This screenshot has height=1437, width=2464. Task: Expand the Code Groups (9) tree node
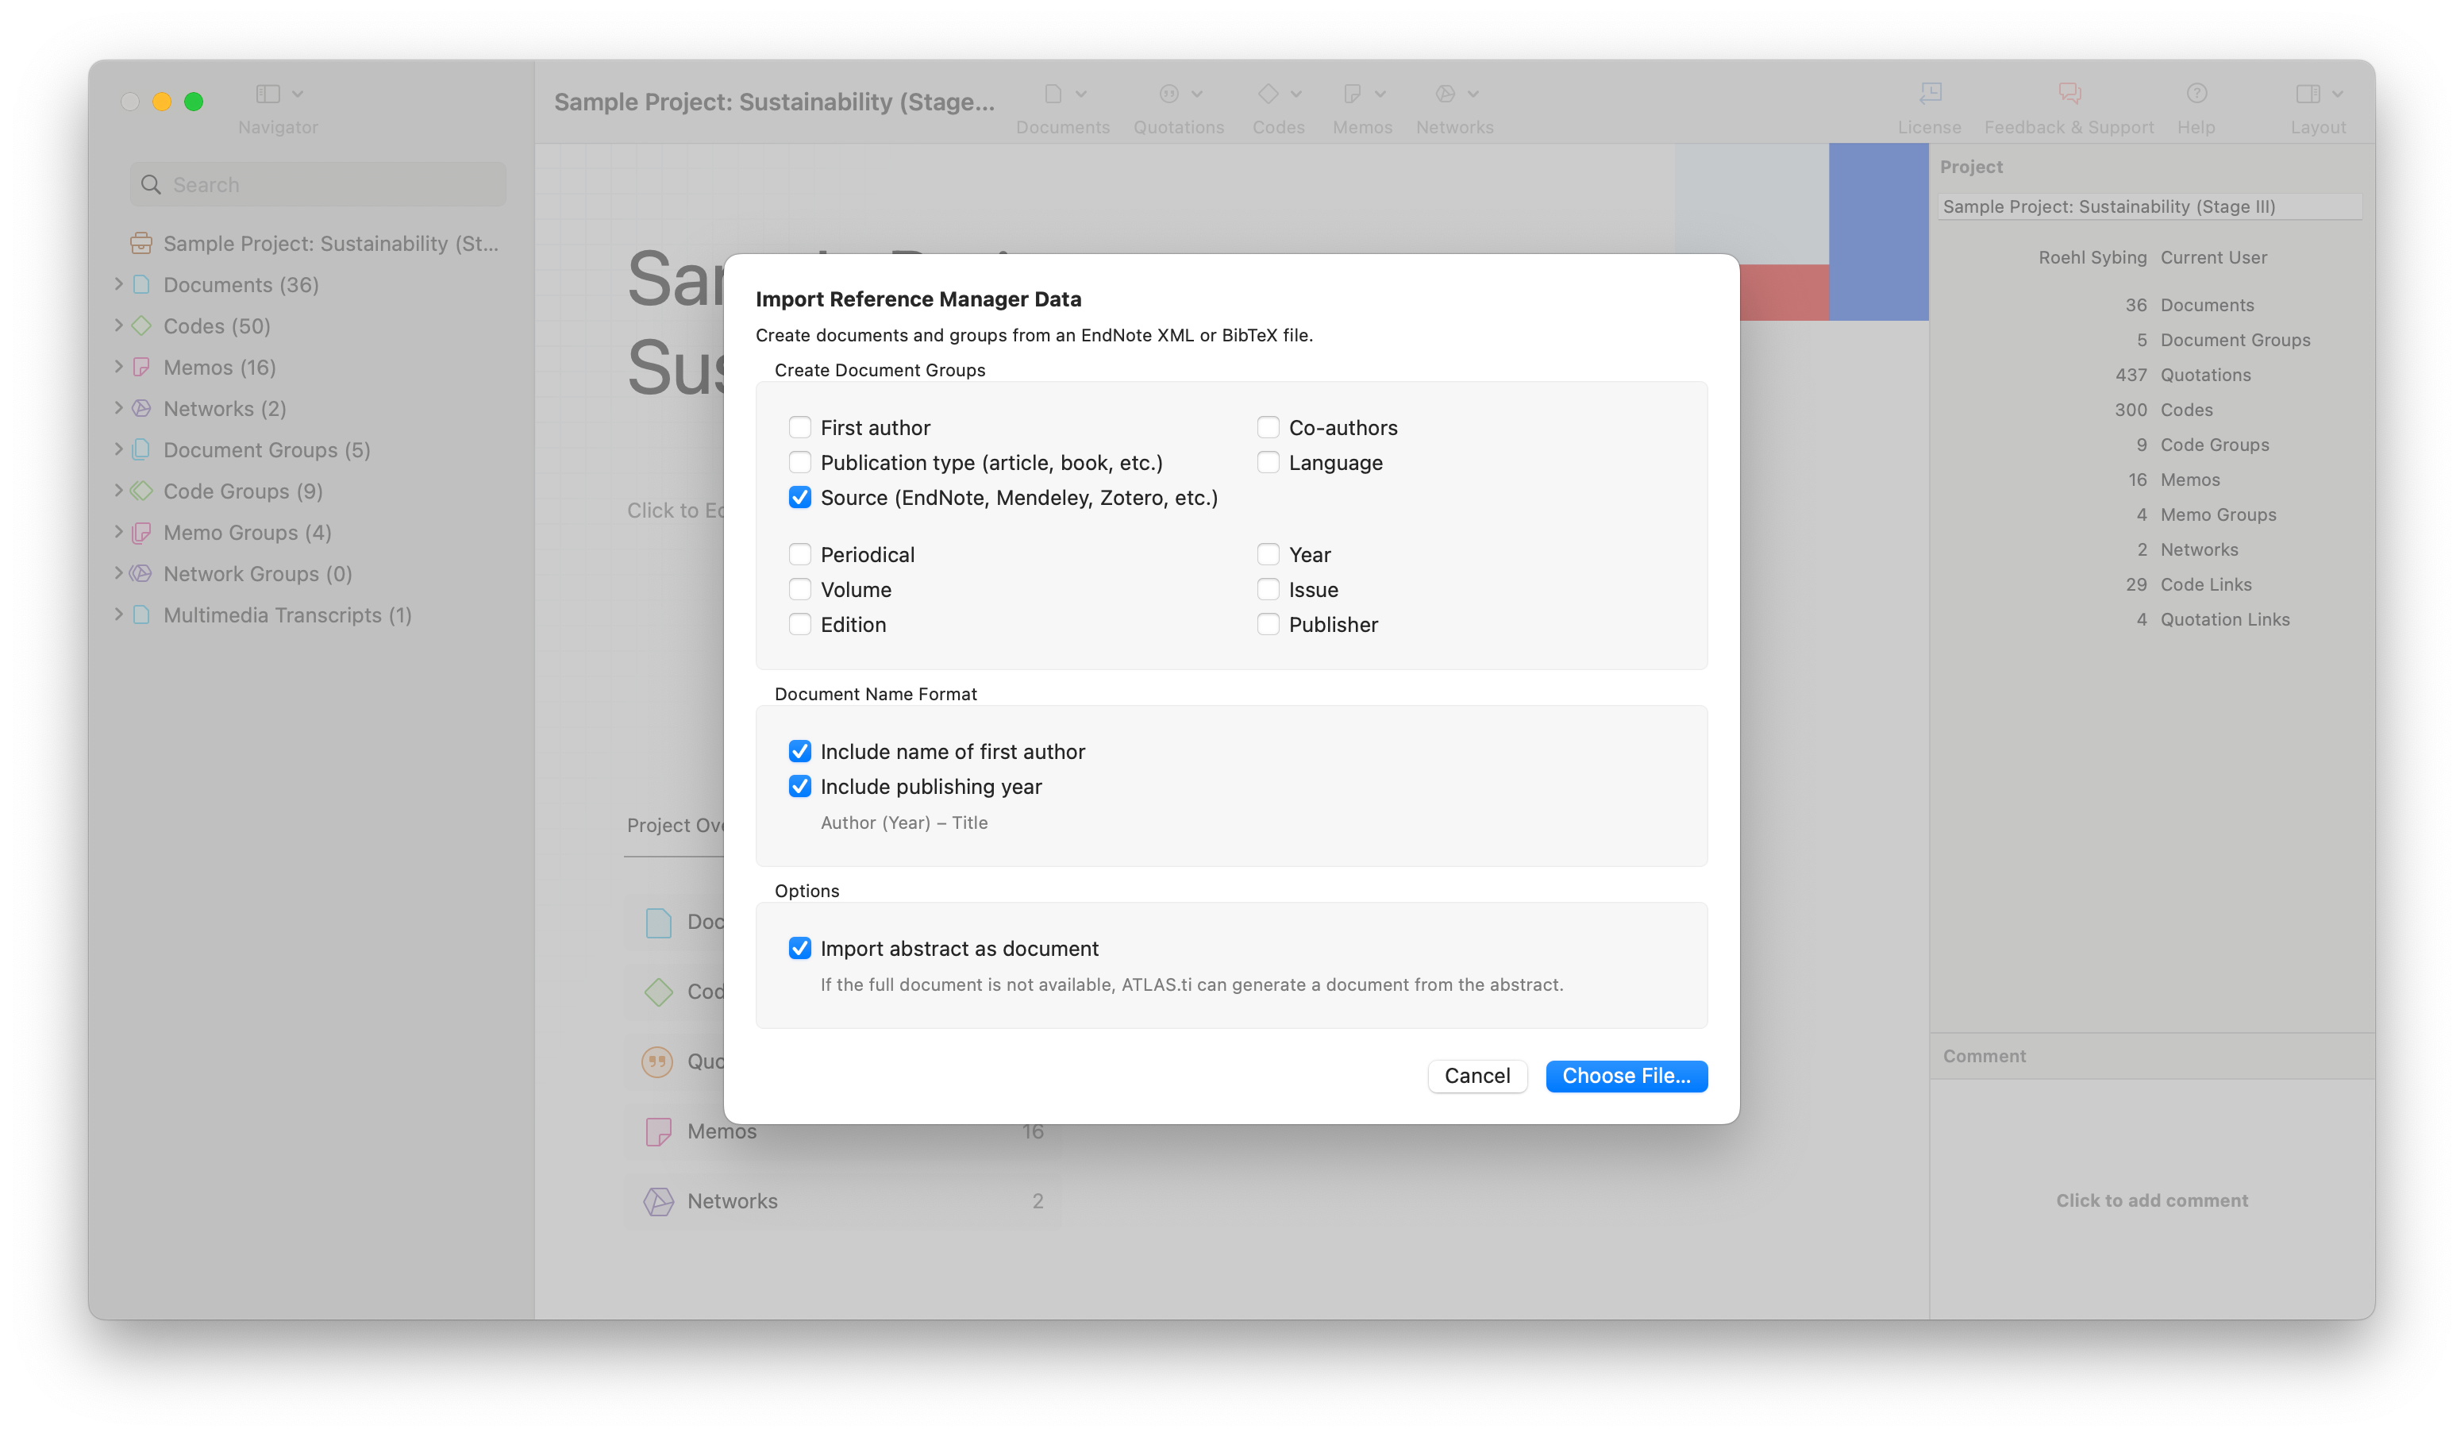coord(119,490)
